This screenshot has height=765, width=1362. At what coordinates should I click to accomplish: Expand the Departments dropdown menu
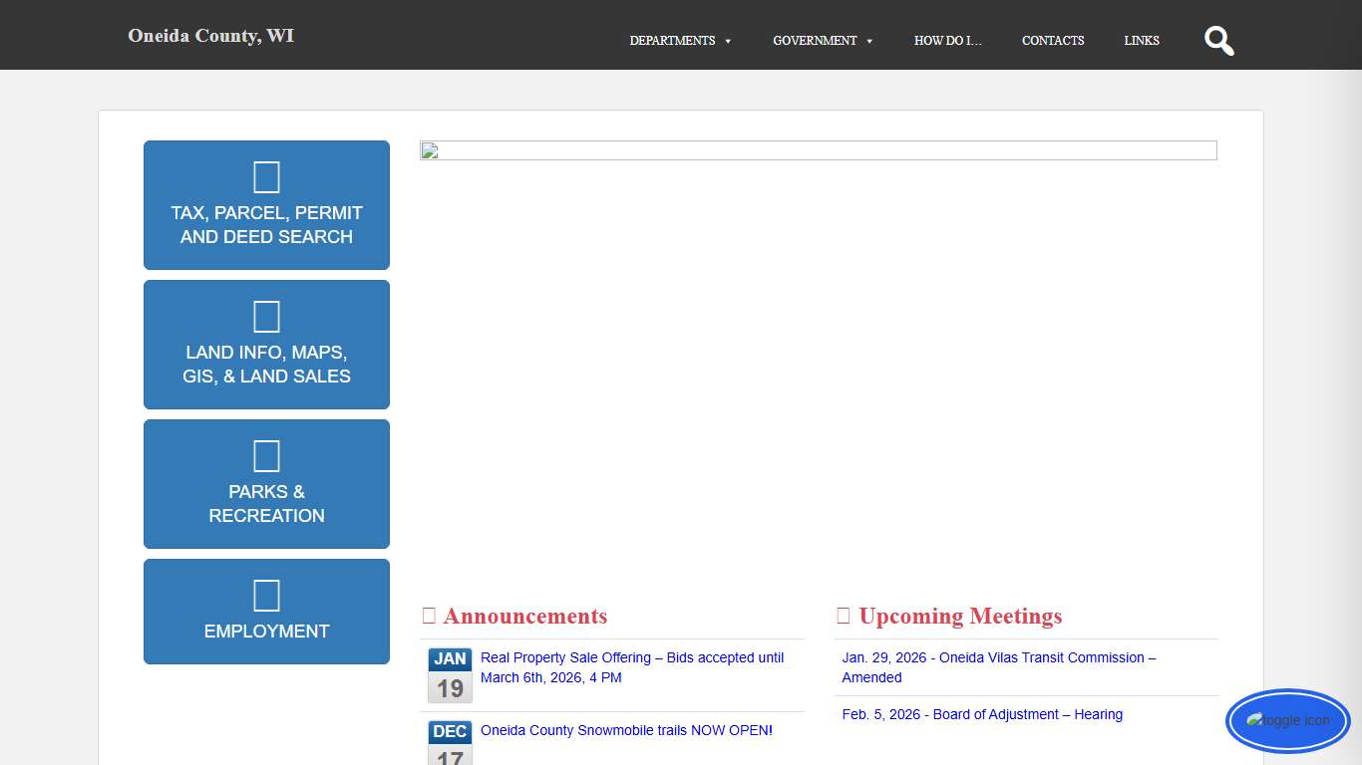tap(680, 41)
